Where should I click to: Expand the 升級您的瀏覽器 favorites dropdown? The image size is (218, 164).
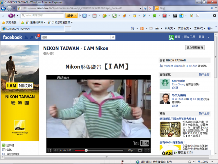72,23
